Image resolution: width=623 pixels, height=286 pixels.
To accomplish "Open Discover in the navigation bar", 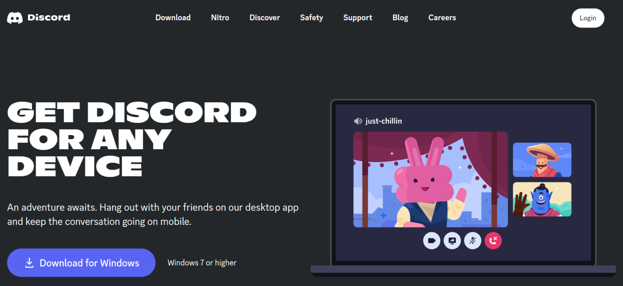I will (x=264, y=17).
